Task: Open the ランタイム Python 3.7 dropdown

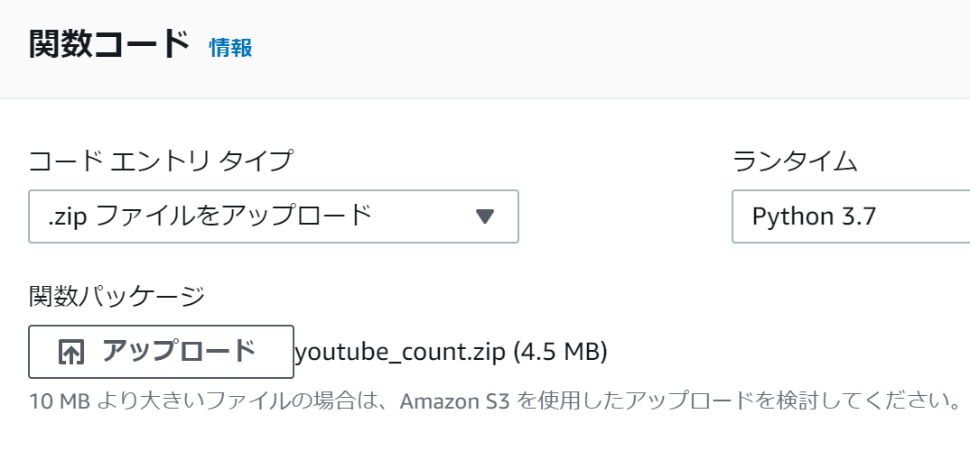Action: [851, 216]
